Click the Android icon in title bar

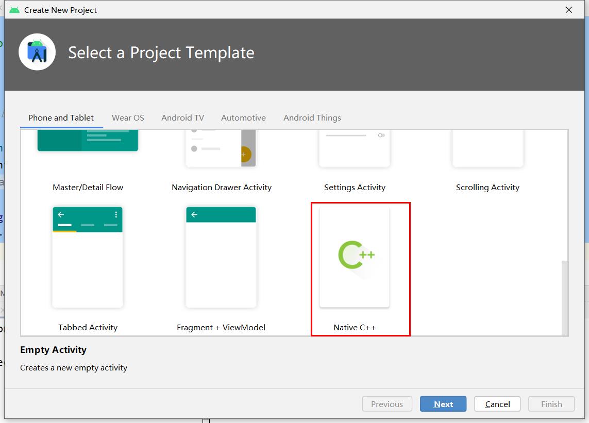(14, 10)
